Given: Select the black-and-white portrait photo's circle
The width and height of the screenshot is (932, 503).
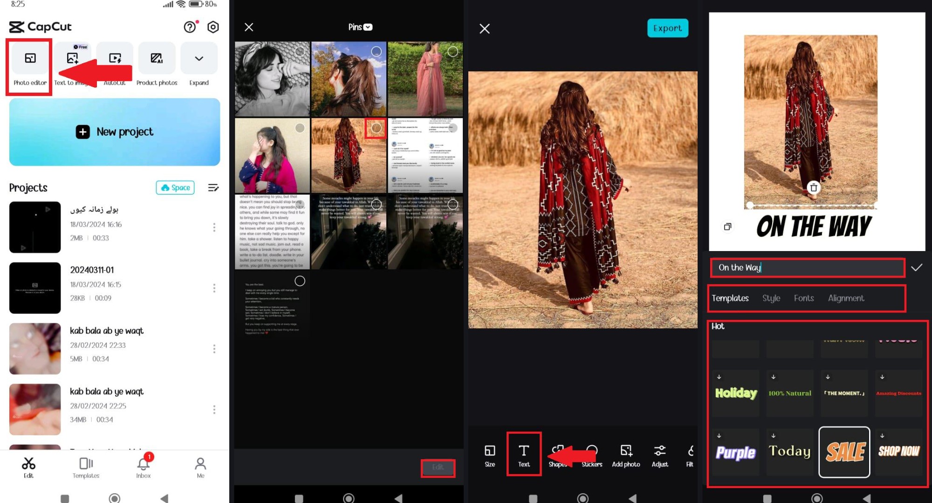Looking at the screenshot, I should (300, 52).
